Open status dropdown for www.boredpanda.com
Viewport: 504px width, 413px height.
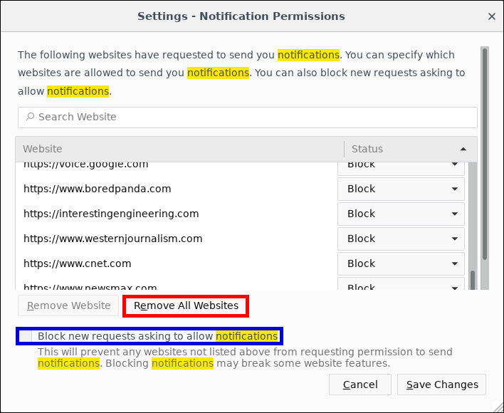(401, 189)
